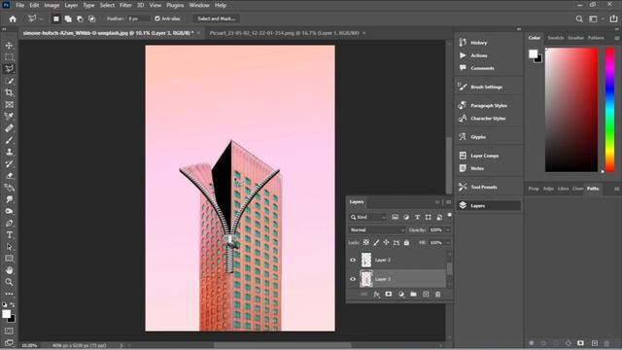Switch to the Picsart png document tab

pos(284,33)
